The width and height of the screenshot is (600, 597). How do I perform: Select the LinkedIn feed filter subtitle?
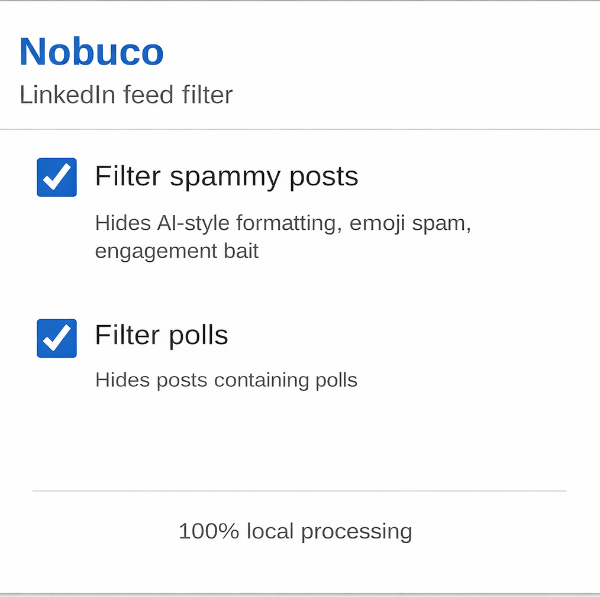pyautogui.click(x=125, y=95)
